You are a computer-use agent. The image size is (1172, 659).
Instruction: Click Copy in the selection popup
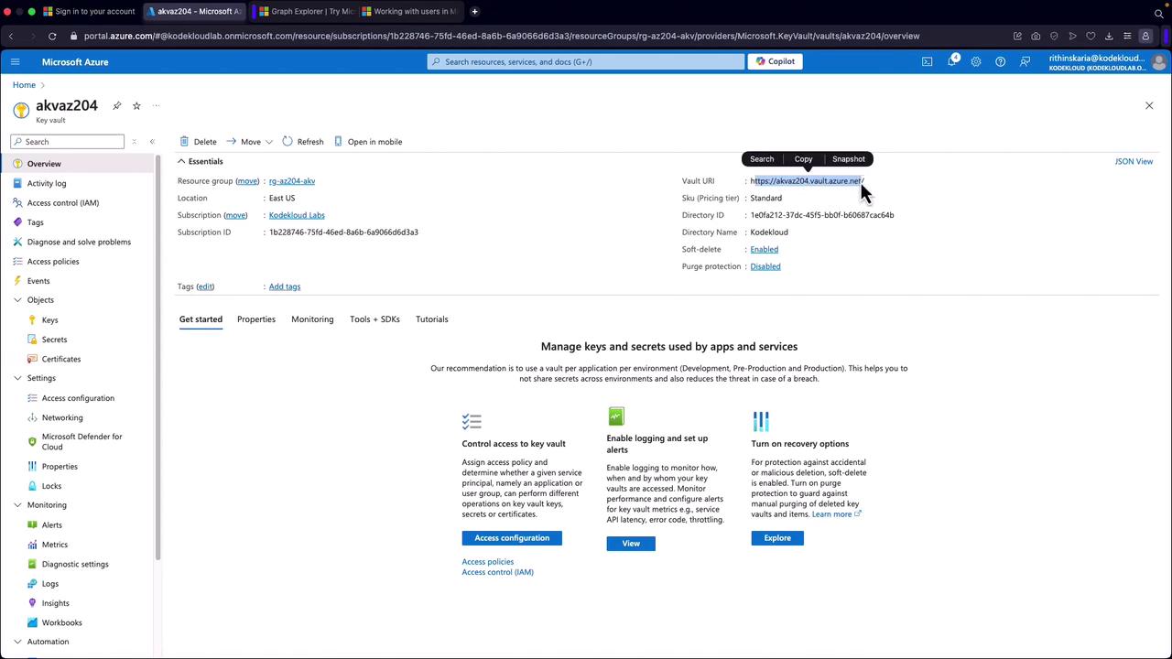click(x=803, y=159)
